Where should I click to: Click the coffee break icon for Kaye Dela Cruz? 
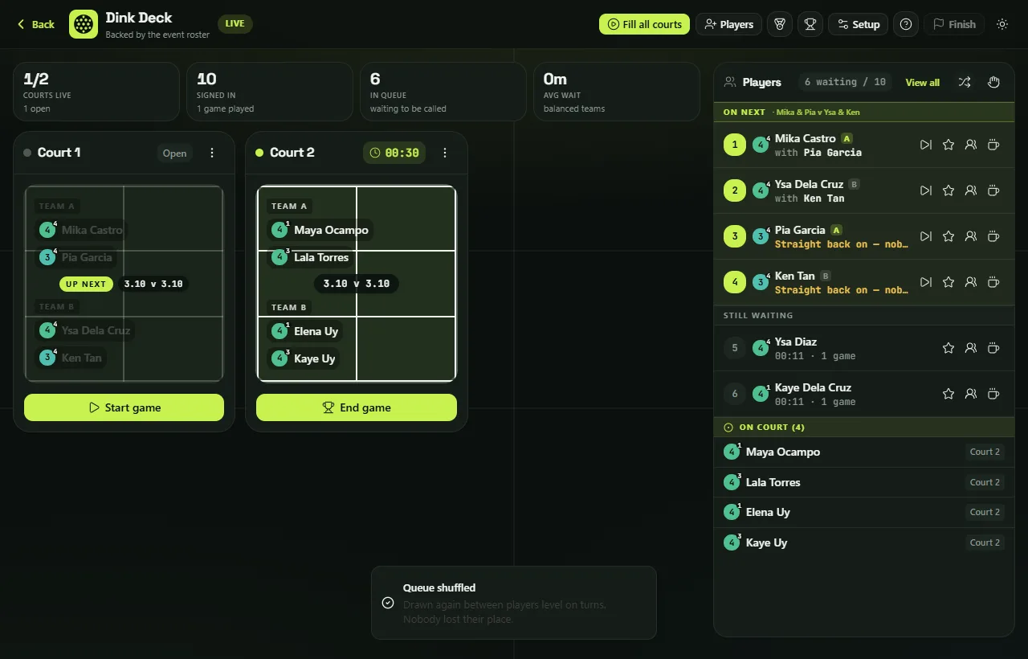(993, 394)
